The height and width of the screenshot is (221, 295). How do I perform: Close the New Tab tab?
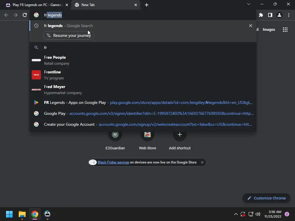[x=136, y=5]
